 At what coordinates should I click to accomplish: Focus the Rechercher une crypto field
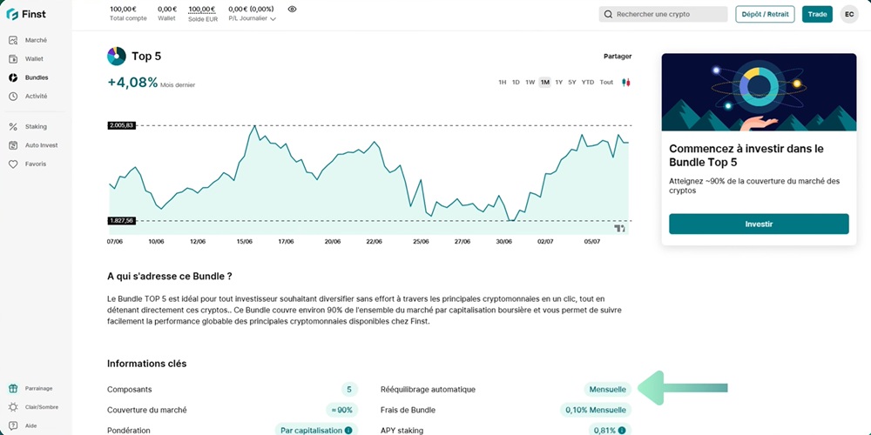pyautogui.click(x=663, y=15)
